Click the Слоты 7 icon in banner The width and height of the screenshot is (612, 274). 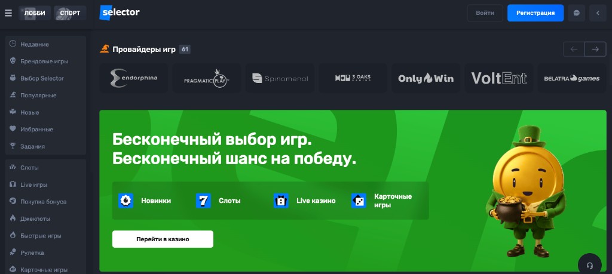[x=203, y=201]
